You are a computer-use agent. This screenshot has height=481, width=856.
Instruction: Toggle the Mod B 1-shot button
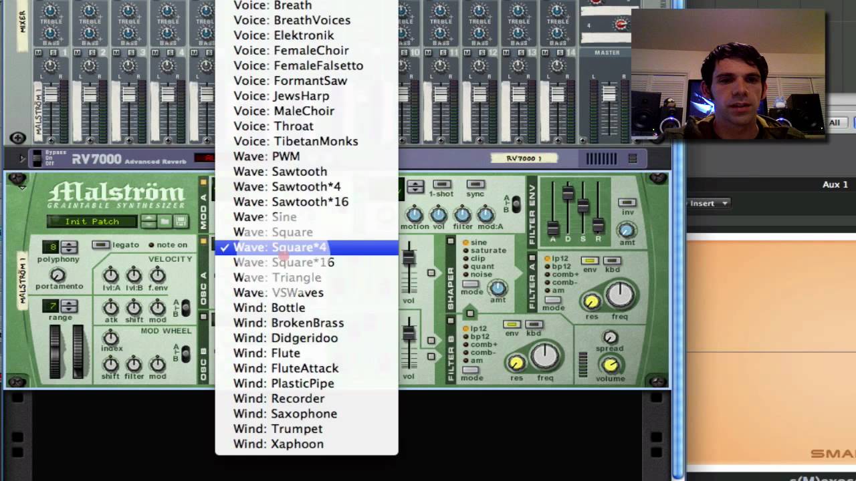pos(441,184)
